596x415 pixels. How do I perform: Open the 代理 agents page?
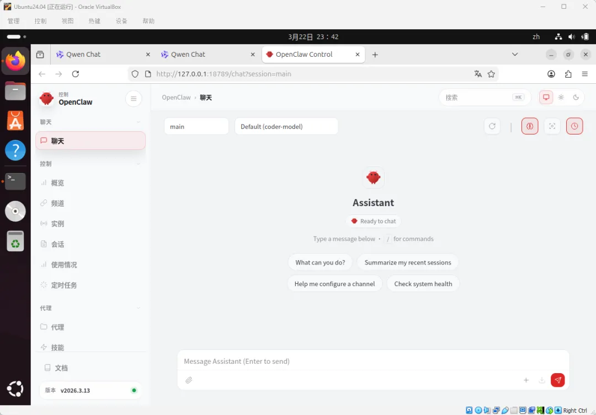pyautogui.click(x=91, y=327)
